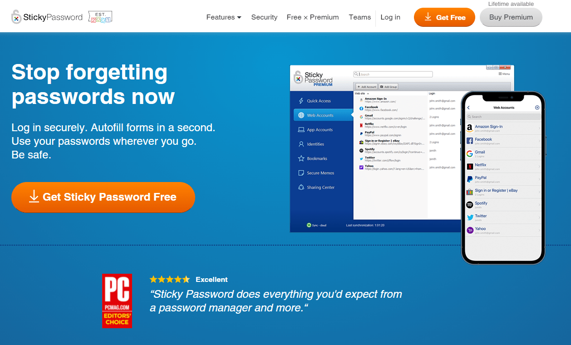
Task: Open Free × Premium comparison
Action: (313, 17)
